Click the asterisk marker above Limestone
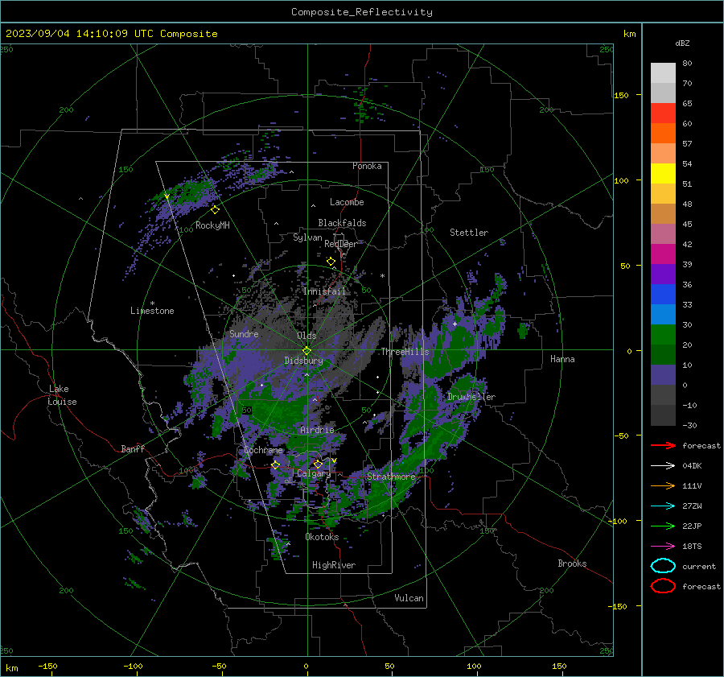Viewport: 724px width, 677px height. point(152,303)
